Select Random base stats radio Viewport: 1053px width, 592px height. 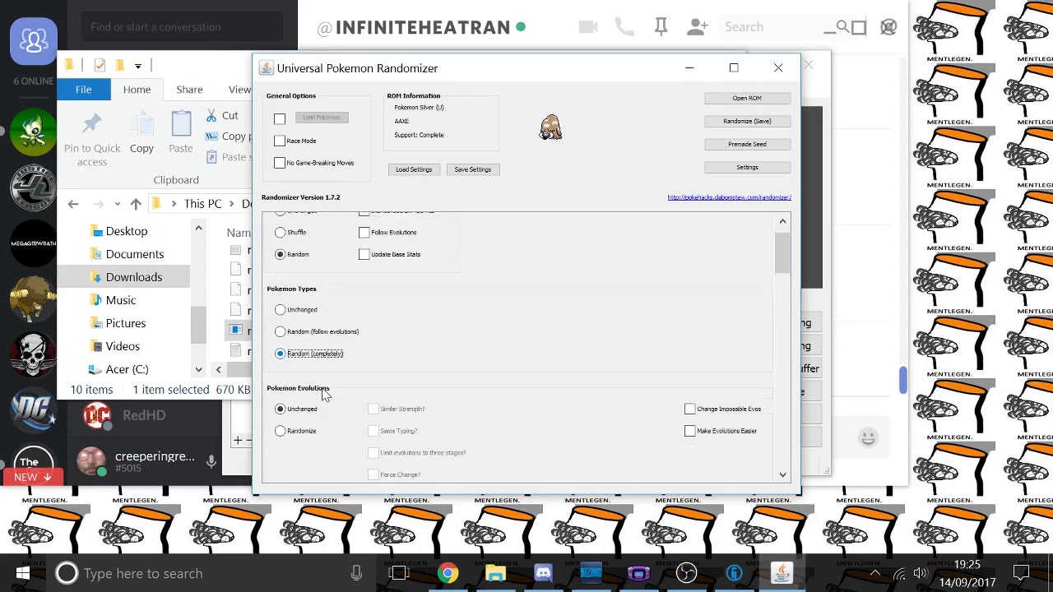(x=281, y=255)
